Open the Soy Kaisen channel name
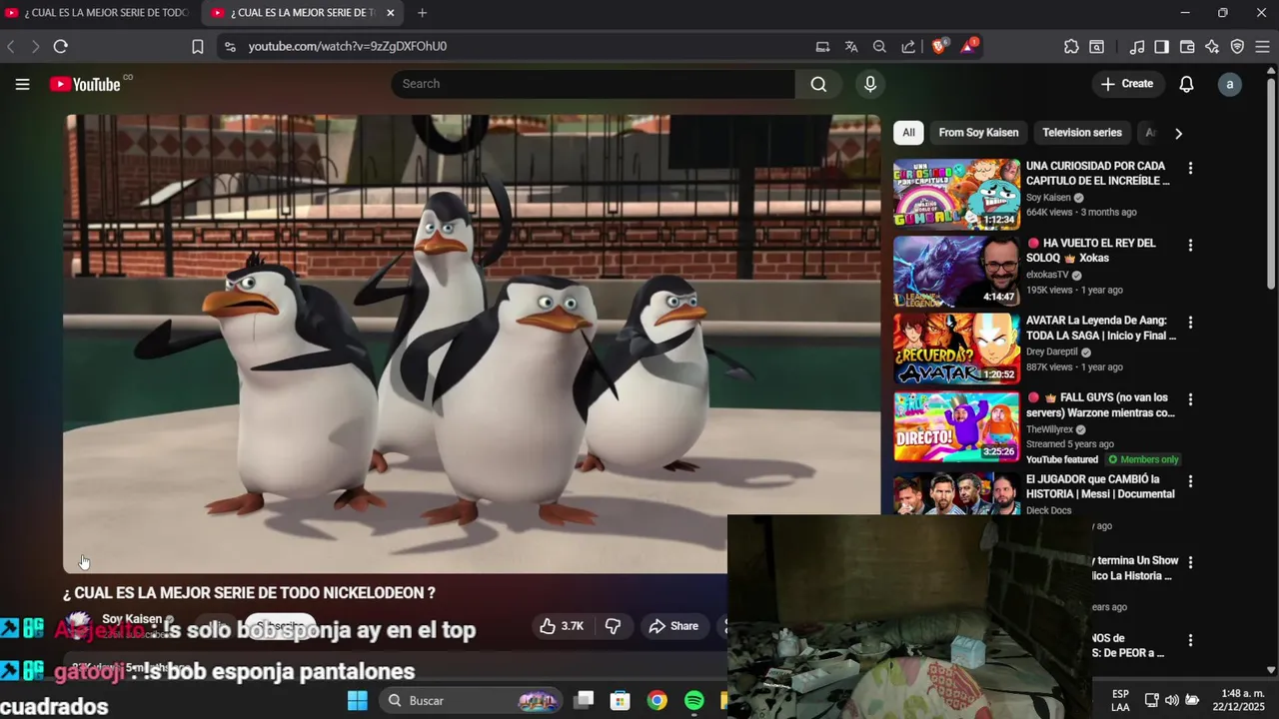This screenshot has width=1279, height=719. [x=132, y=619]
